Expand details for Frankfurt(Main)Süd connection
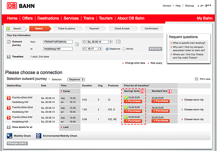The width and height of the screenshot is (217, 151). [x=9, y=108]
